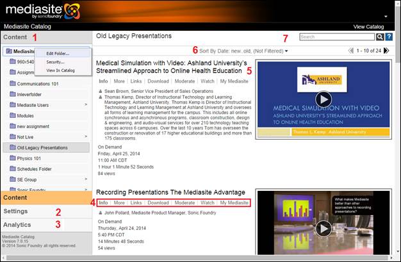Click Links under Recording Presentations
This screenshot has height=262, width=401.
136,202
